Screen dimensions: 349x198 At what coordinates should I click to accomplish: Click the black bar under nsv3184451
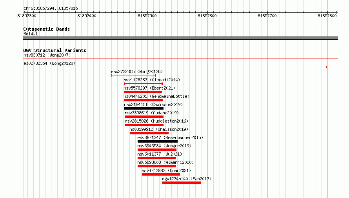point(144,108)
